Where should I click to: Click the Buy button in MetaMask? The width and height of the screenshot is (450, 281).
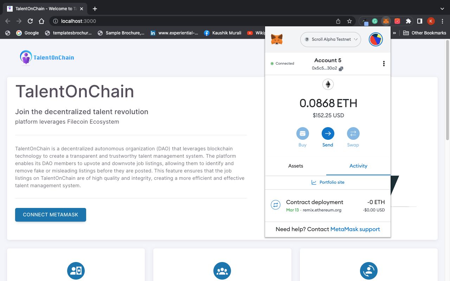tap(302, 137)
